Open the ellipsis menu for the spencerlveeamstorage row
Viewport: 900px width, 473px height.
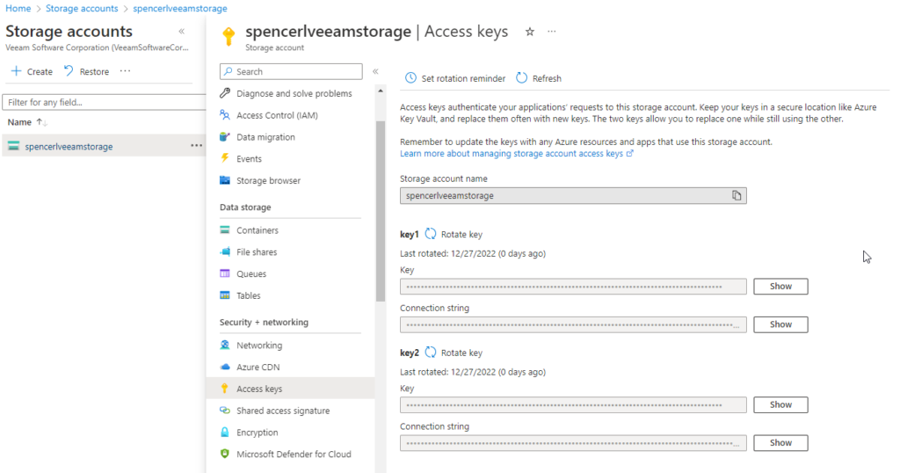point(196,146)
